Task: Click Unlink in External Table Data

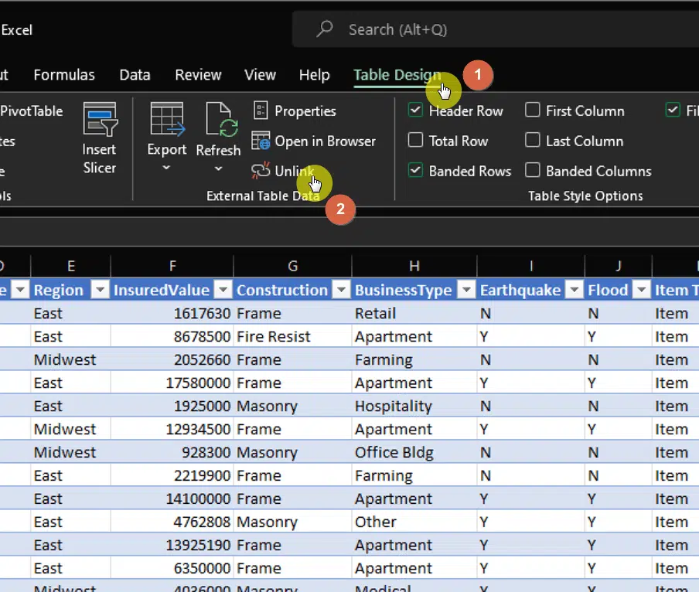Action: (283, 171)
